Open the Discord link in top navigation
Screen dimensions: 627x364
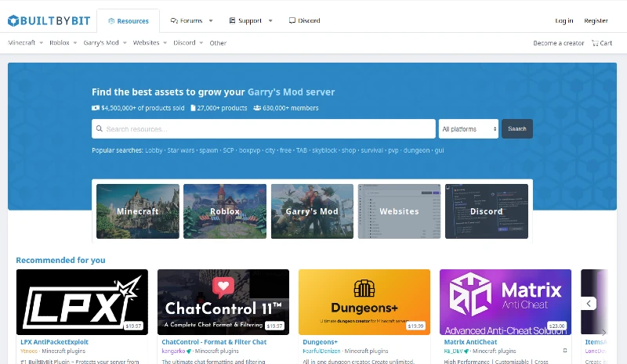pyautogui.click(x=305, y=20)
